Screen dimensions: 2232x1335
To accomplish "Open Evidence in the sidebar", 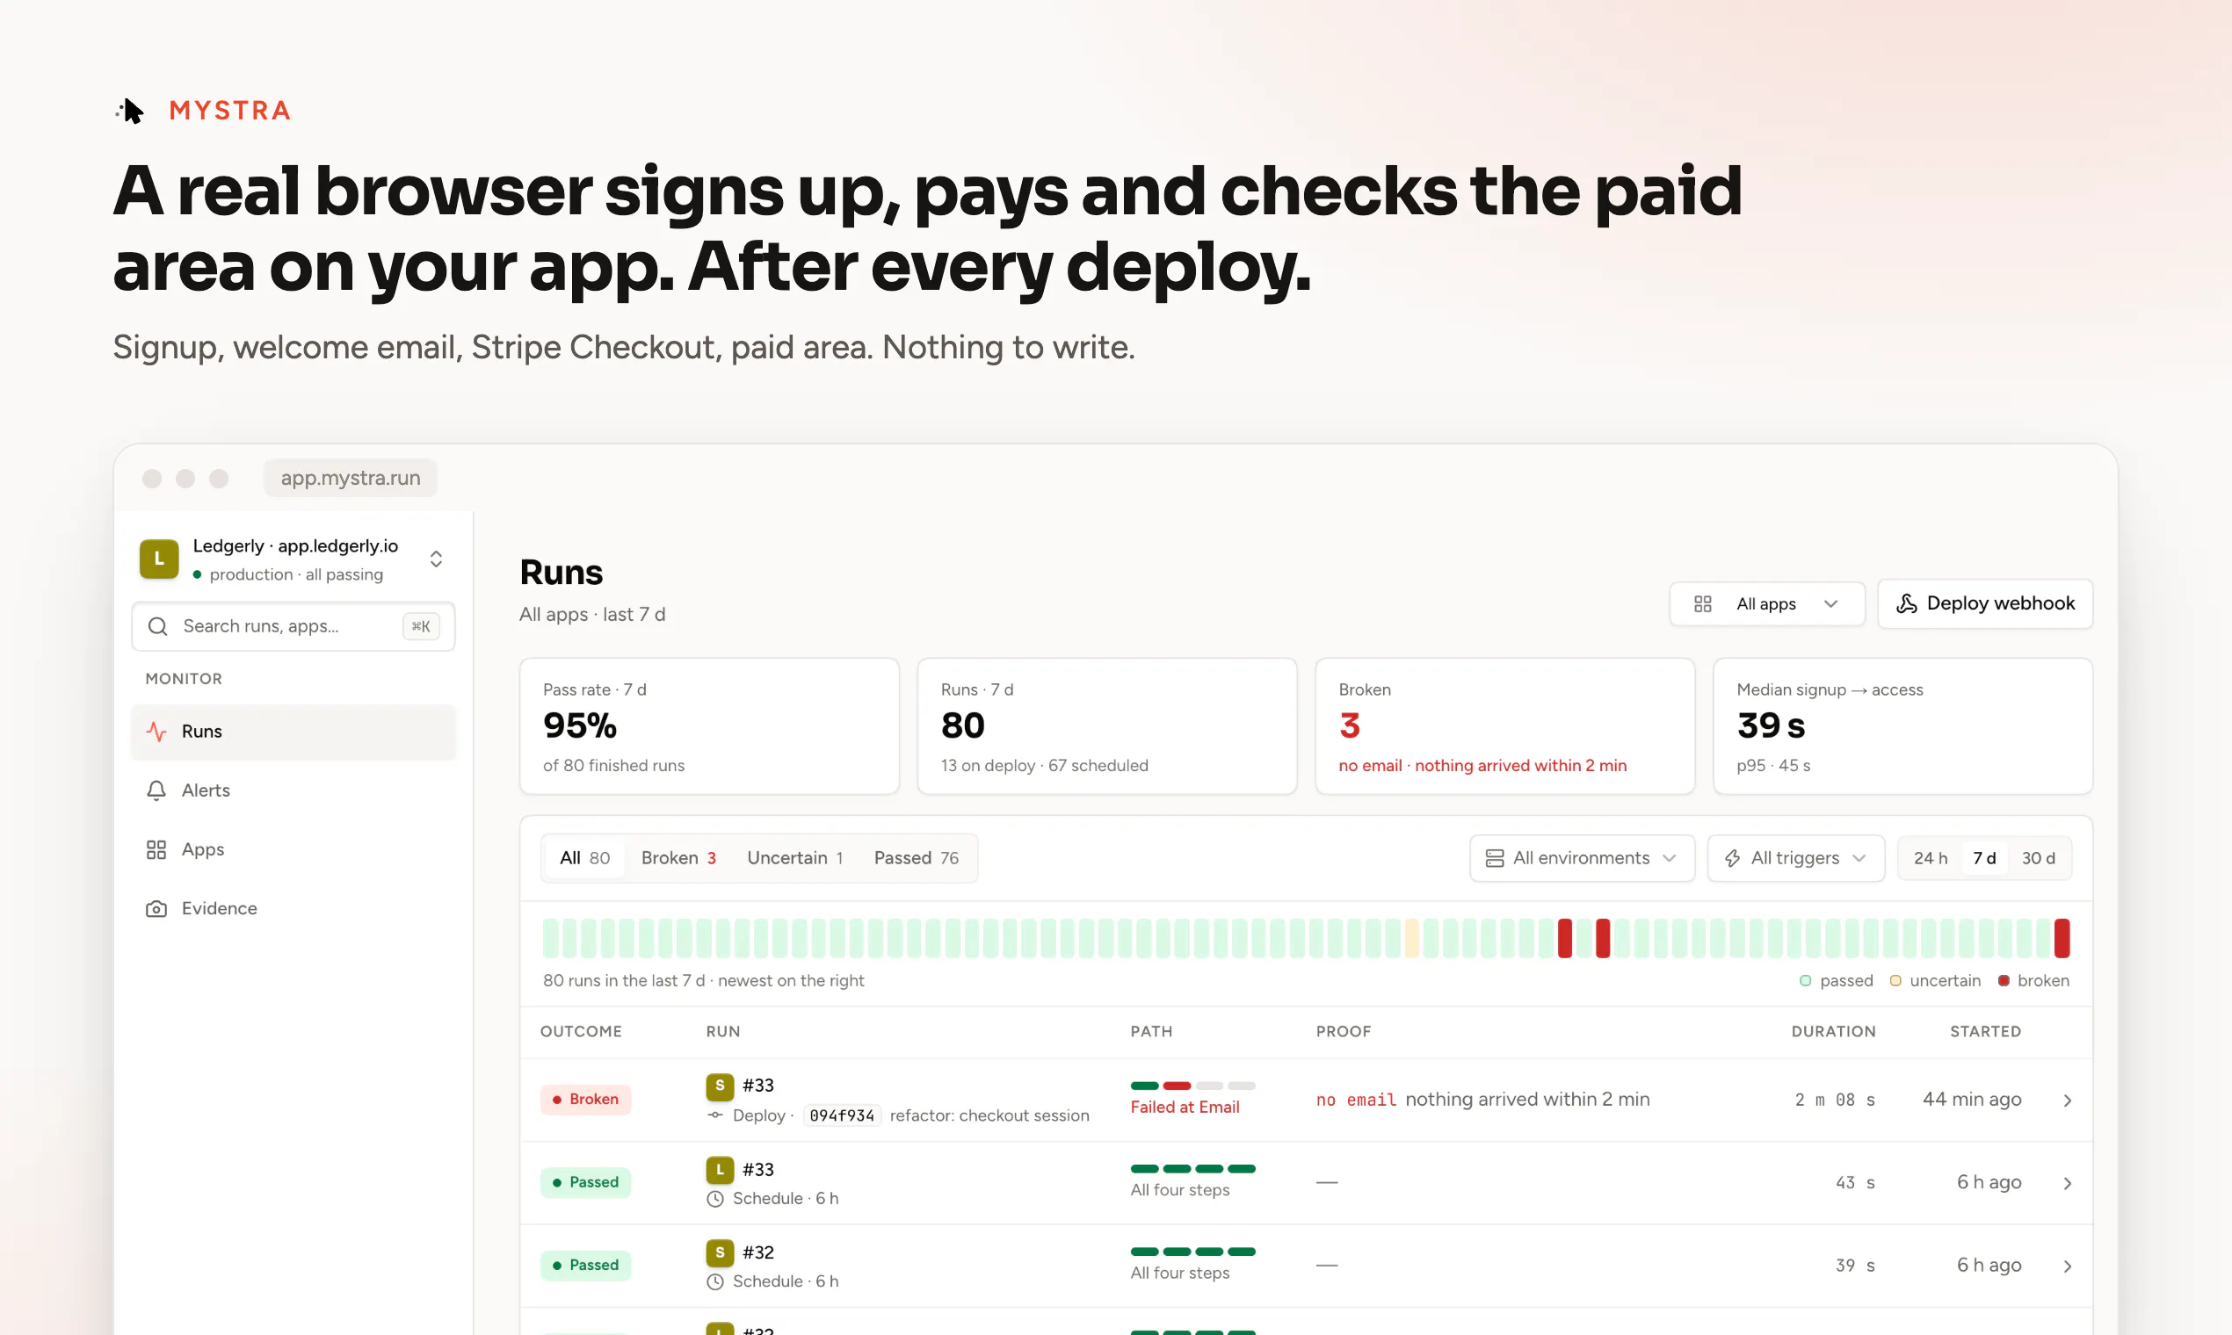I will coord(293,909).
